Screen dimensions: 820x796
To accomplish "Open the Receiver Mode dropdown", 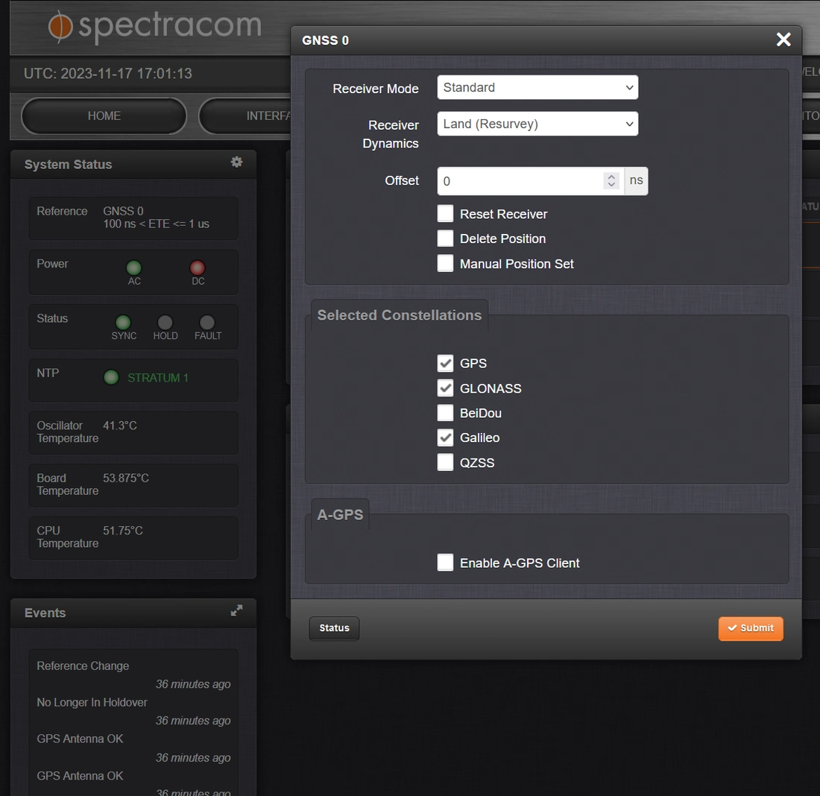I will pyautogui.click(x=537, y=87).
